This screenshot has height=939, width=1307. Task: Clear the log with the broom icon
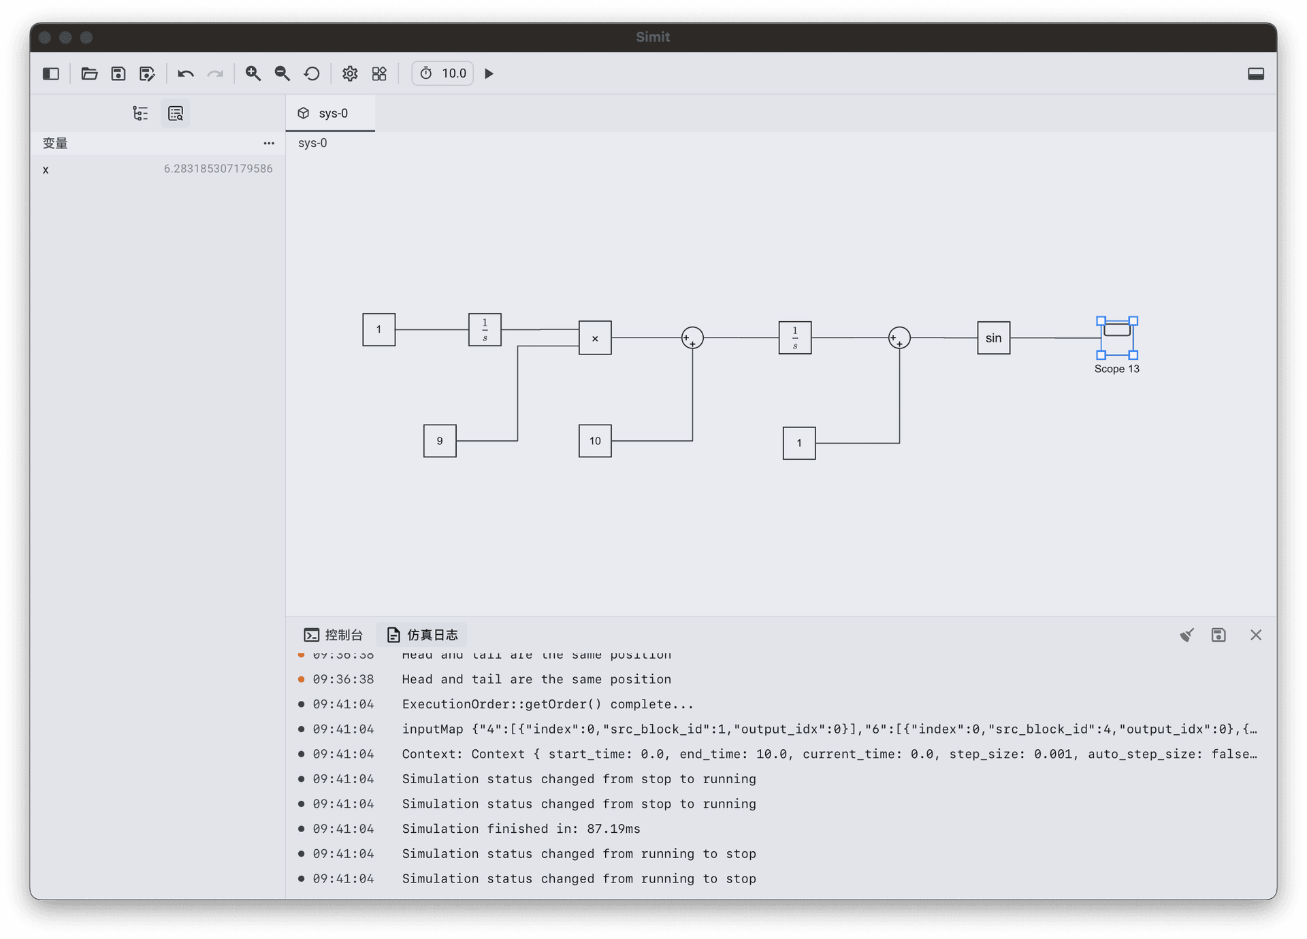coord(1187,634)
